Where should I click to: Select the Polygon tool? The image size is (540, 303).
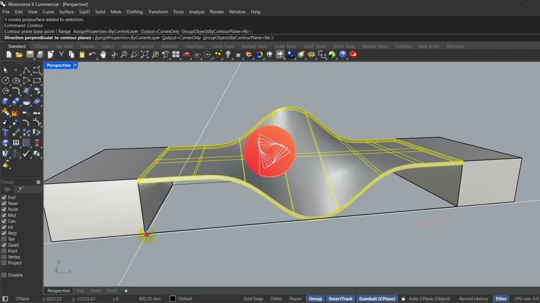(x=5, y=91)
